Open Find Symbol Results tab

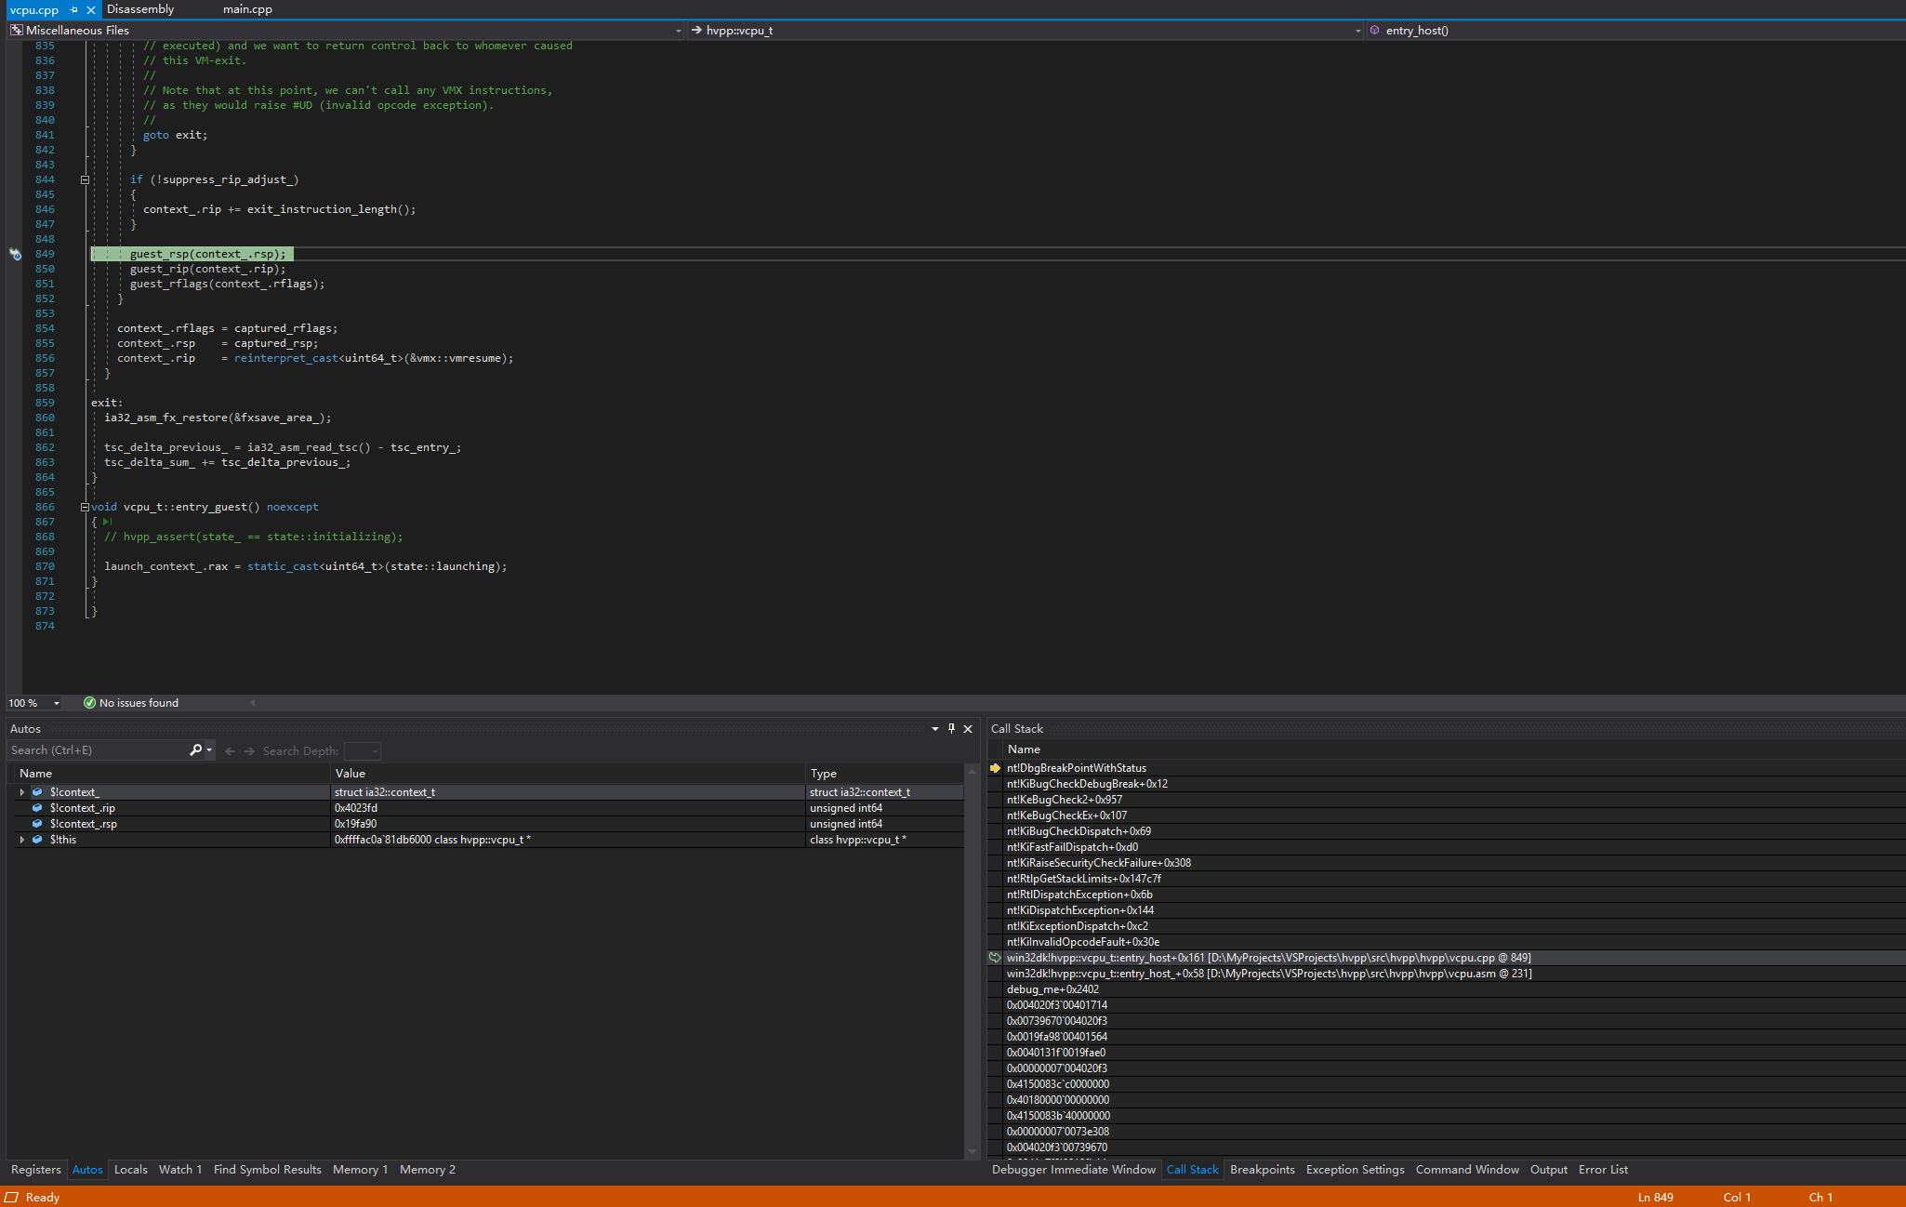[x=268, y=1170]
